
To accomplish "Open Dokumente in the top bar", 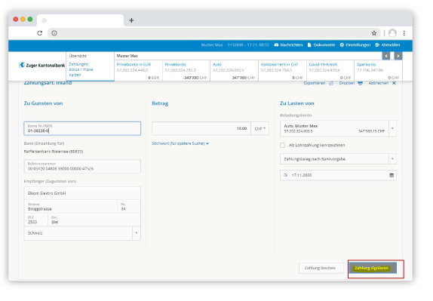I will pyautogui.click(x=321, y=45).
